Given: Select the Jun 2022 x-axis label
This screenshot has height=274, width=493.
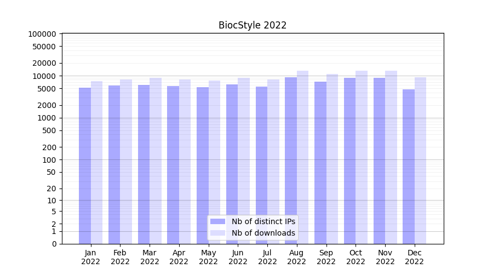Looking at the screenshot, I should click(x=238, y=257).
